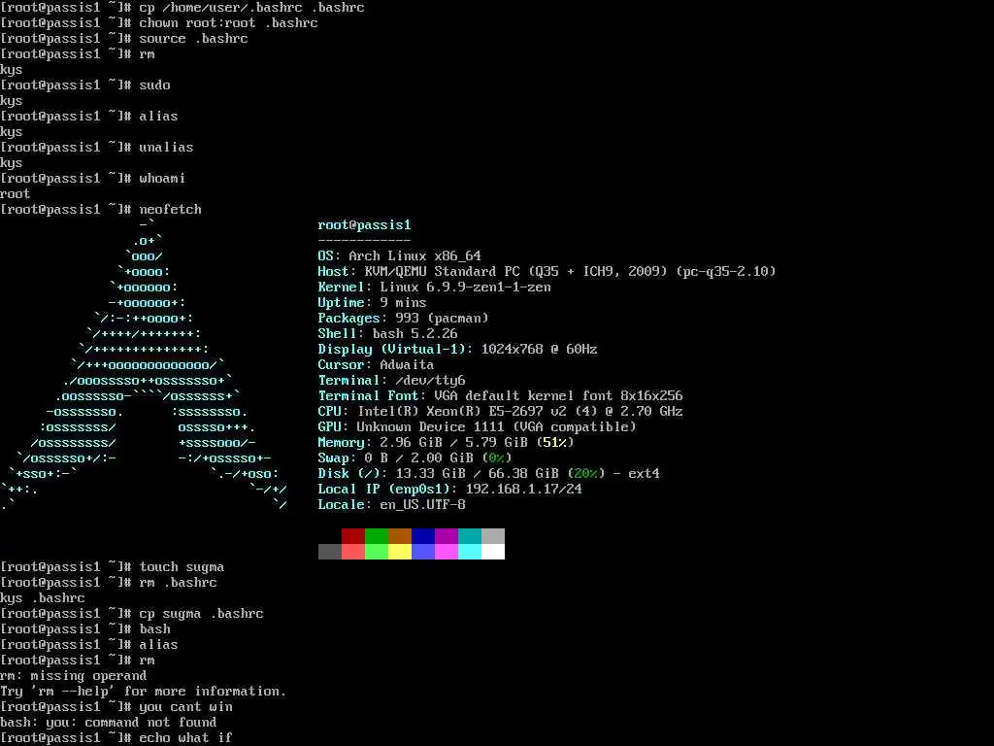
Task: Select the 'source .bashrc' command line
Action: 124,39
